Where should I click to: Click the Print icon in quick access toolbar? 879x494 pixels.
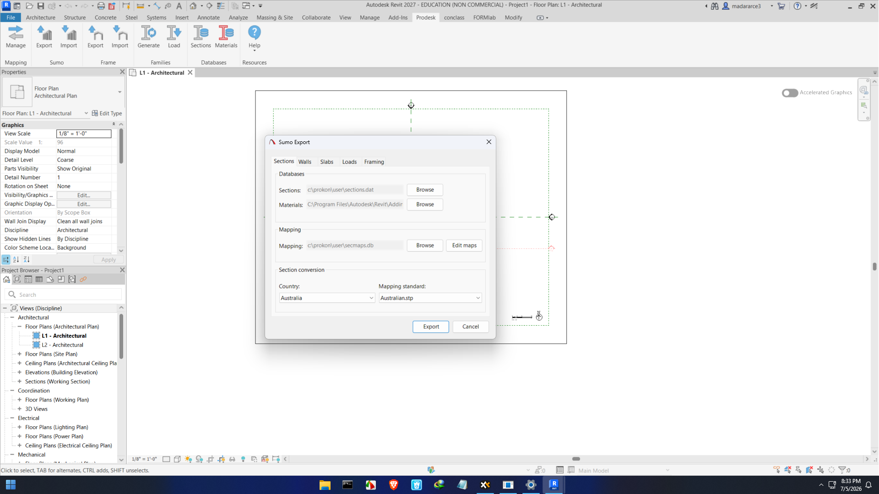pos(101,6)
